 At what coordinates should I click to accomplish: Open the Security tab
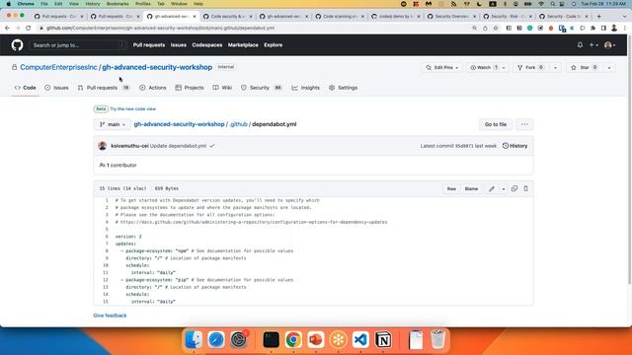click(261, 88)
